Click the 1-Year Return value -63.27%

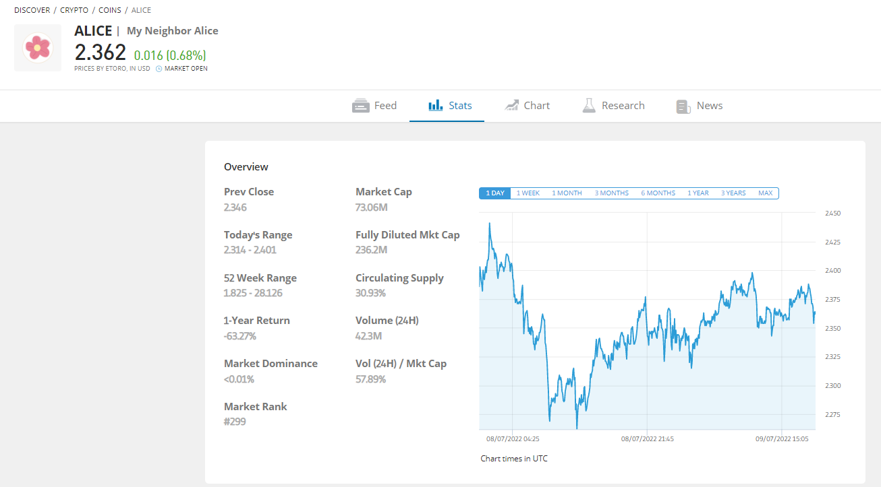pos(240,336)
